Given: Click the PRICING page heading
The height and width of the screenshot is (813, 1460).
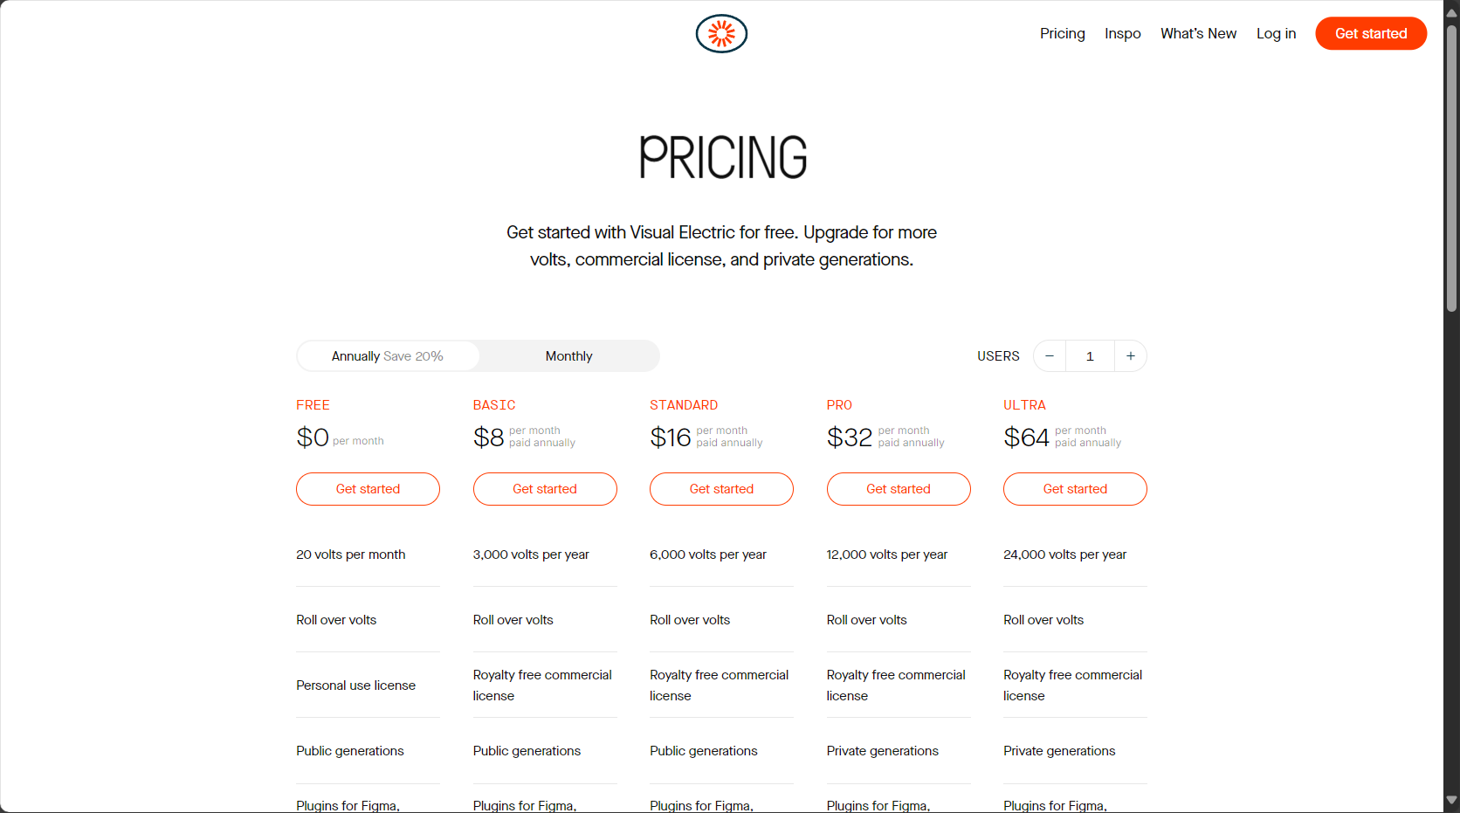Looking at the screenshot, I should click(x=722, y=157).
